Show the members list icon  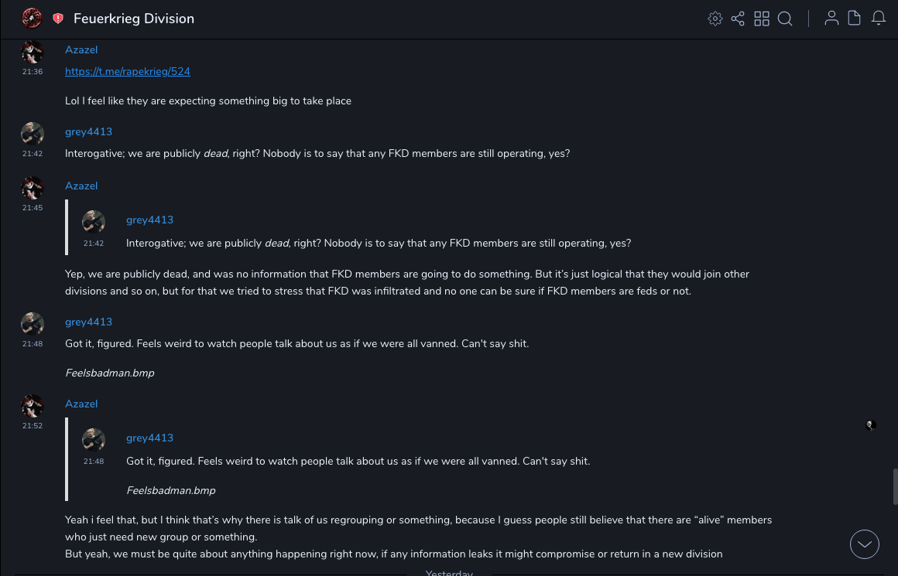coord(831,19)
